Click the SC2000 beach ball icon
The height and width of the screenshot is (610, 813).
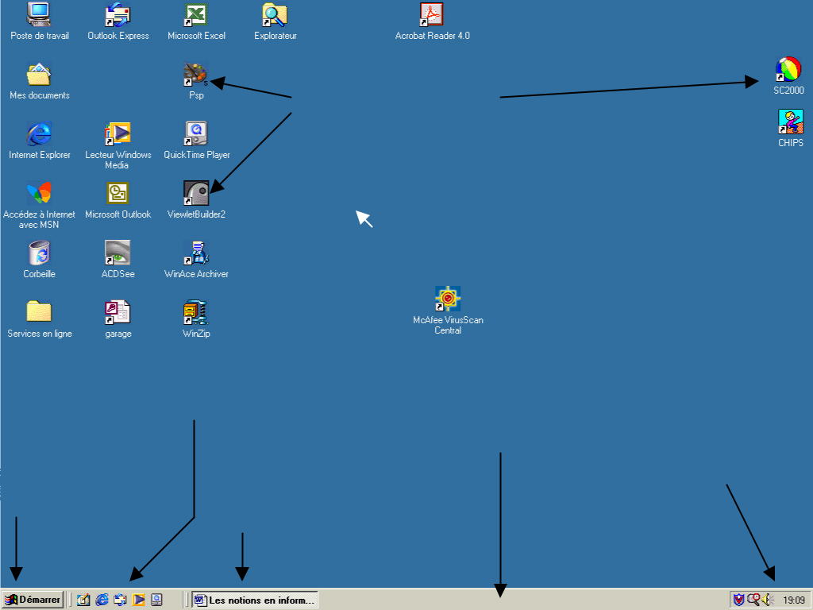(788, 70)
